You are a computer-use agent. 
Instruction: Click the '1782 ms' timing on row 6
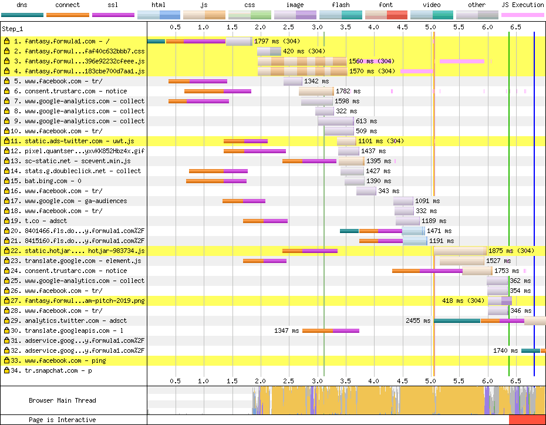pos(348,91)
